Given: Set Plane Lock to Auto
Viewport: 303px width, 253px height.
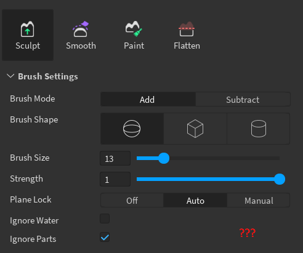Looking at the screenshot, I should tap(195, 200).
